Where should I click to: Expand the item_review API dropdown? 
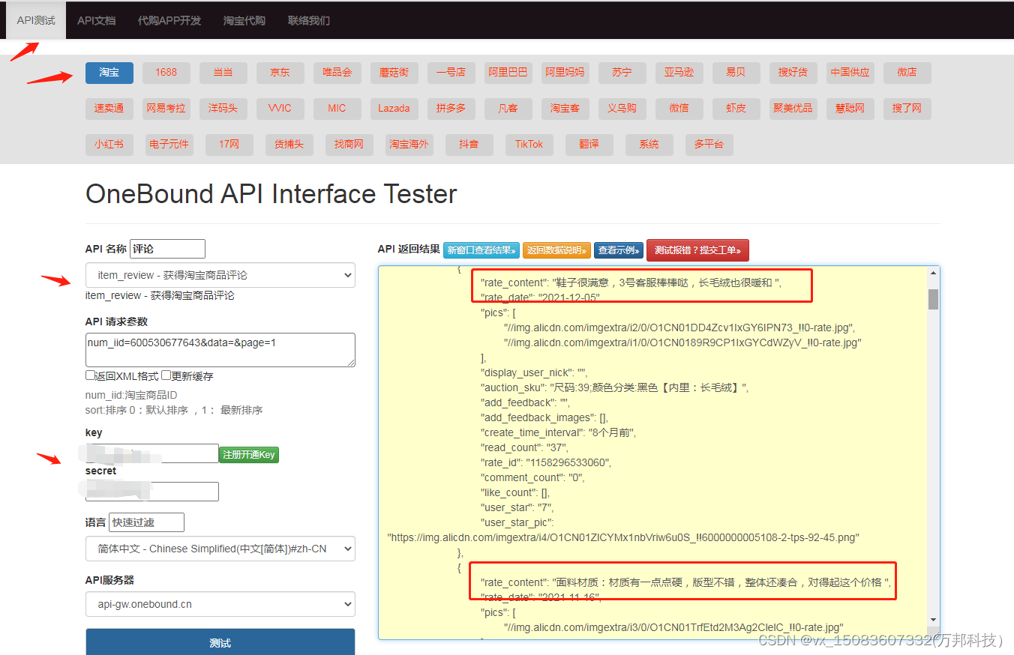click(220, 275)
